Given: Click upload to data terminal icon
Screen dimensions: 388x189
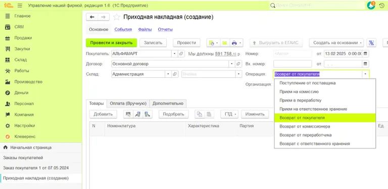Looking at the screenshot, I should (x=147, y=114).
